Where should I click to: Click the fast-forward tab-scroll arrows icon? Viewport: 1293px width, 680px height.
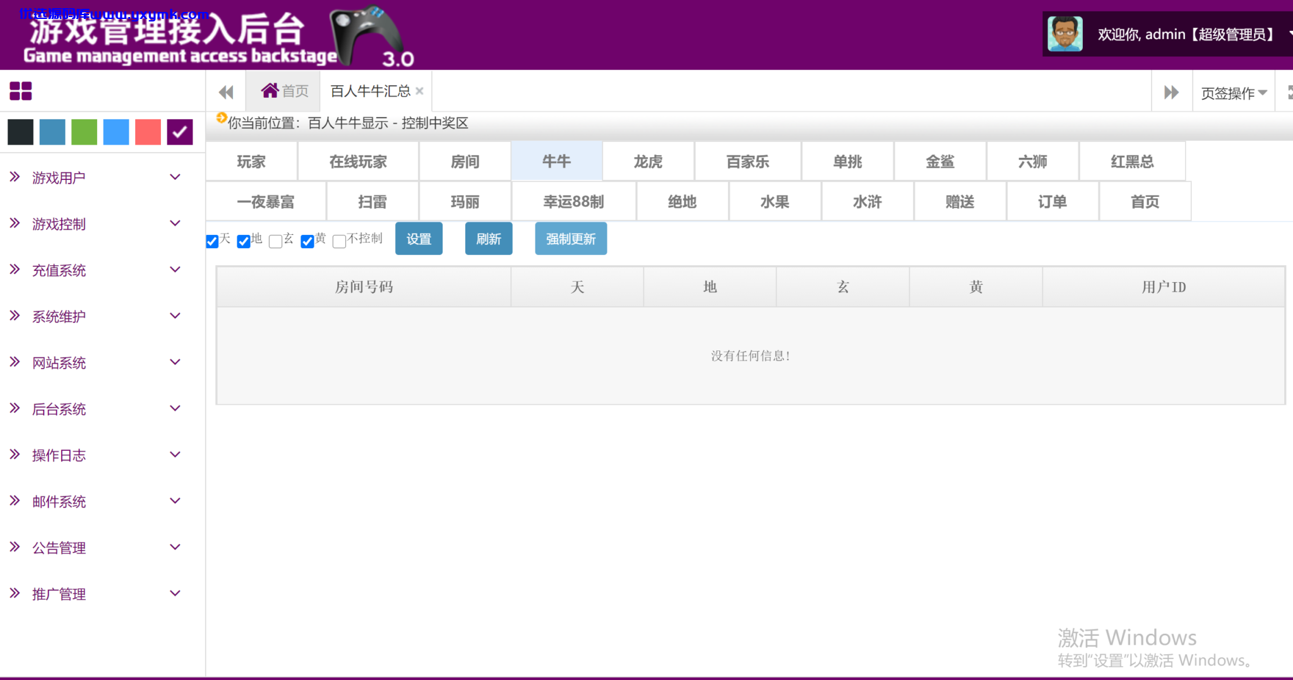coord(1172,92)
